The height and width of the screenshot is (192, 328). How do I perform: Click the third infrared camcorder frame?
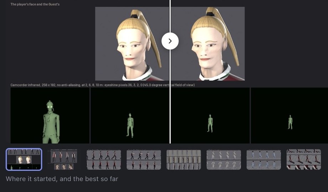pos(210,116)
